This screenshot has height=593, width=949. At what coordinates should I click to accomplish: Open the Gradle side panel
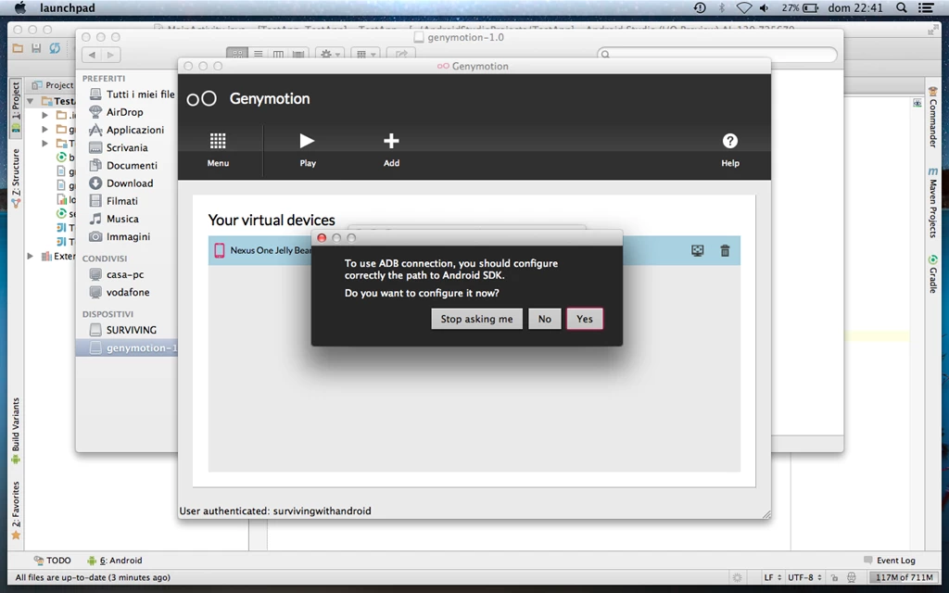coord(932,274)
